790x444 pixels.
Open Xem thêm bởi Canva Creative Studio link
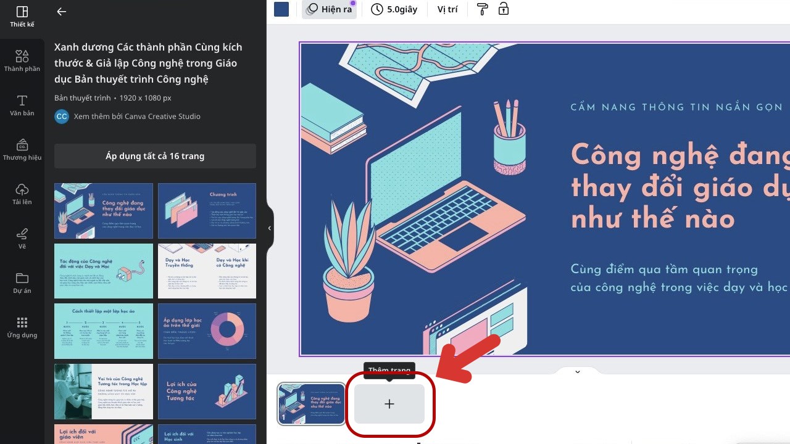[x=137, y=117]
